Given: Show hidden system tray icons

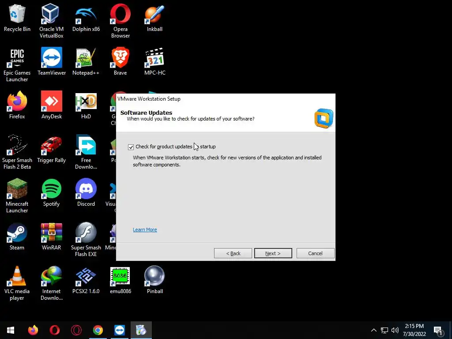Looking at the screenshot, I should point(373,330).
